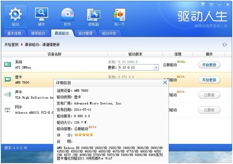233x164 pixels.
Task: Open the 修电脑 repair icon section
Action: click(x=94, y=16)
